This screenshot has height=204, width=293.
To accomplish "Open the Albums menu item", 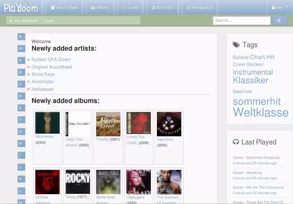I will (100, 8).
